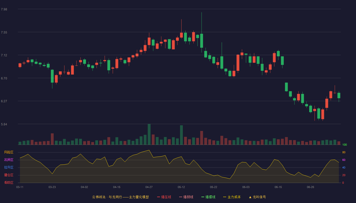Pick the 05-12 date label
Screen dimensions: 356x203
(x=181, y=187)
